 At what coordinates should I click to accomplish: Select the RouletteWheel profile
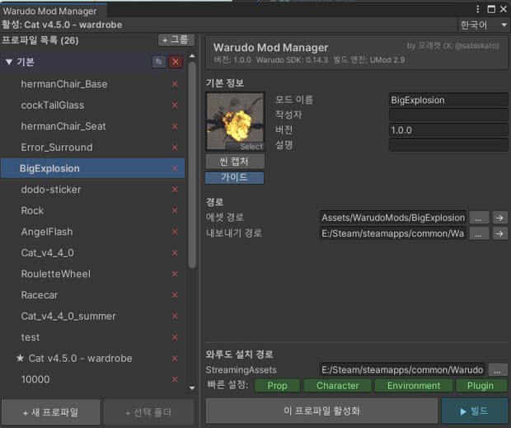tap(93, 274)
